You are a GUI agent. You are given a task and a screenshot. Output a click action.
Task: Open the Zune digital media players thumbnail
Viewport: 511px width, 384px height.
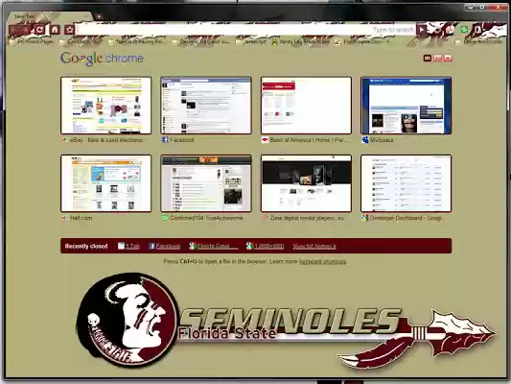306,183
